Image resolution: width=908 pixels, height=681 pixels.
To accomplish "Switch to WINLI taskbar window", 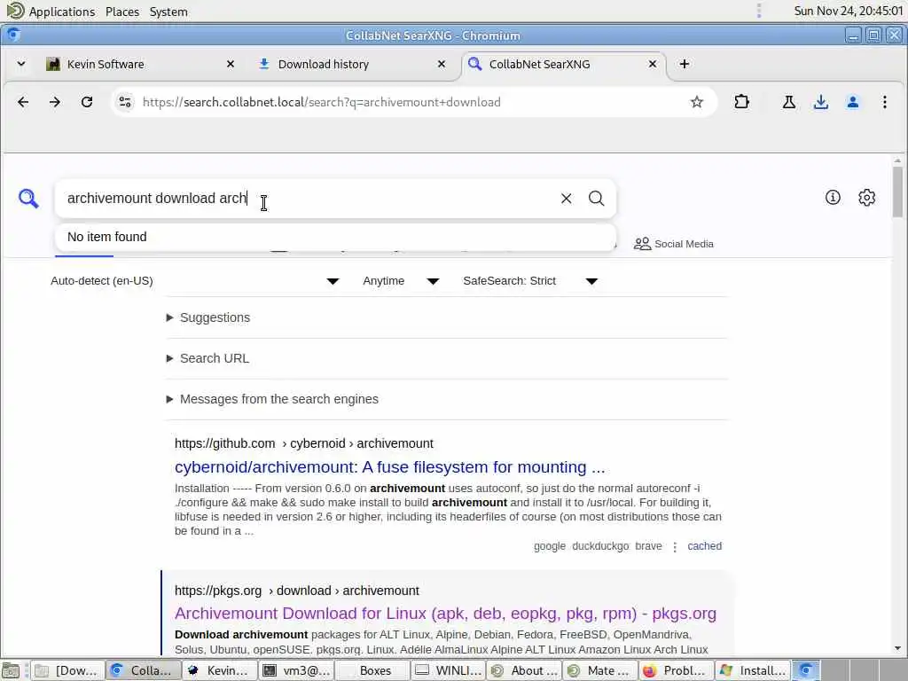I will [448, 670].
